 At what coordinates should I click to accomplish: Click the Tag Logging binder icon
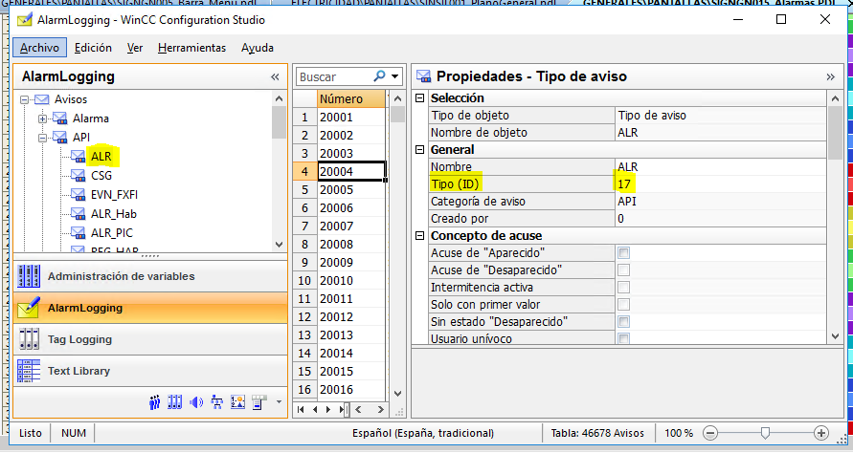[x=30, y=339]
